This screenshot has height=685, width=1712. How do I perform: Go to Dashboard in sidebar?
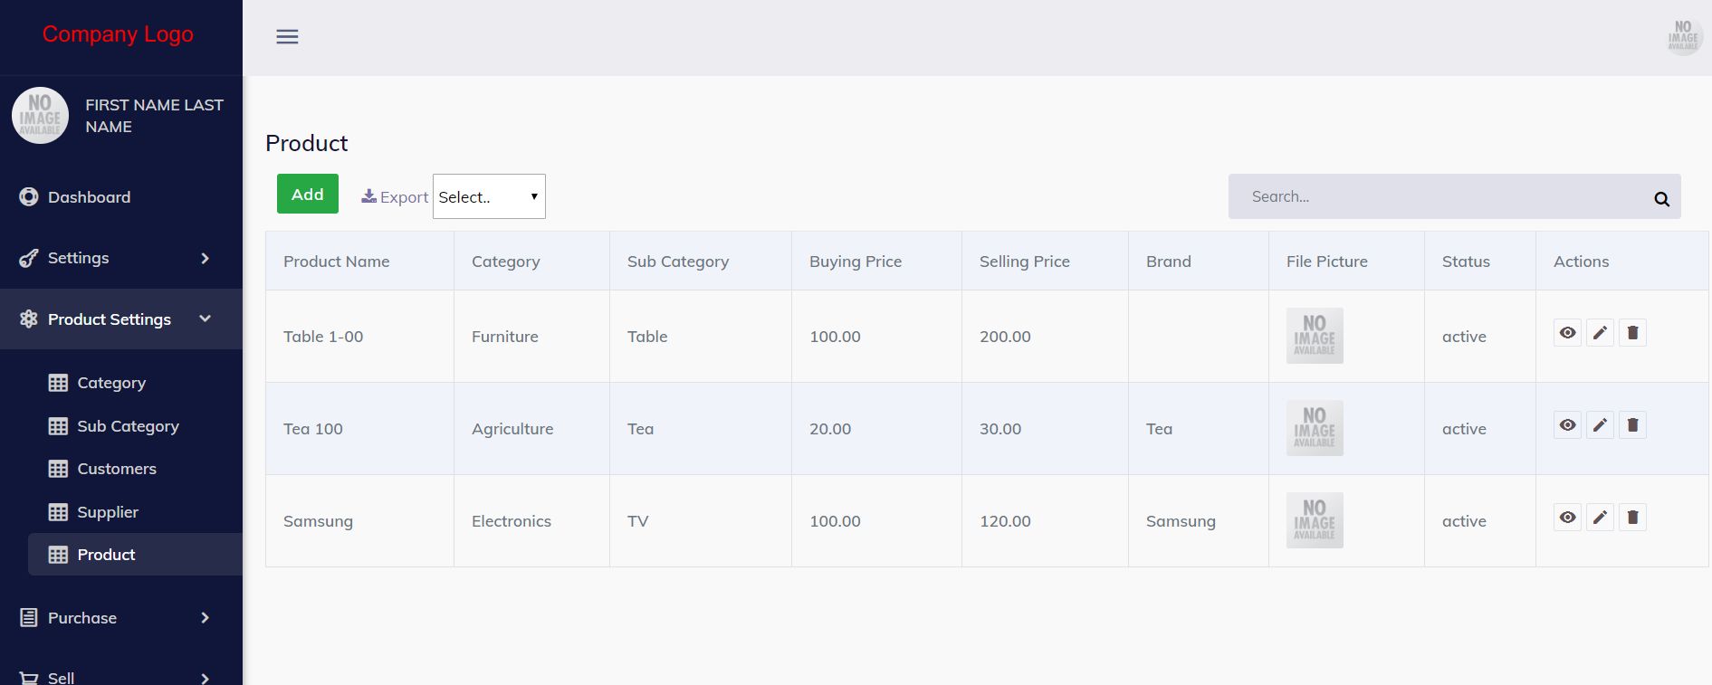click(89, 197)
